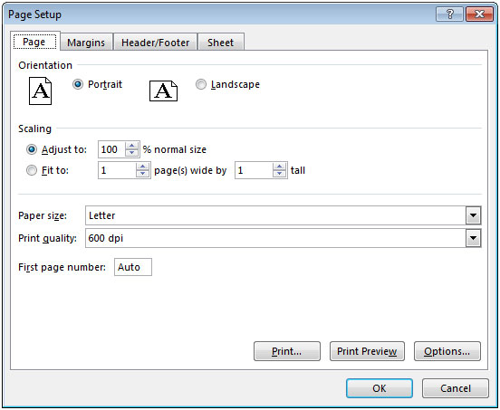Screen dimensions: 500x410
Task: Switch to the Margins tab
Action: click(x=86, y=43)
